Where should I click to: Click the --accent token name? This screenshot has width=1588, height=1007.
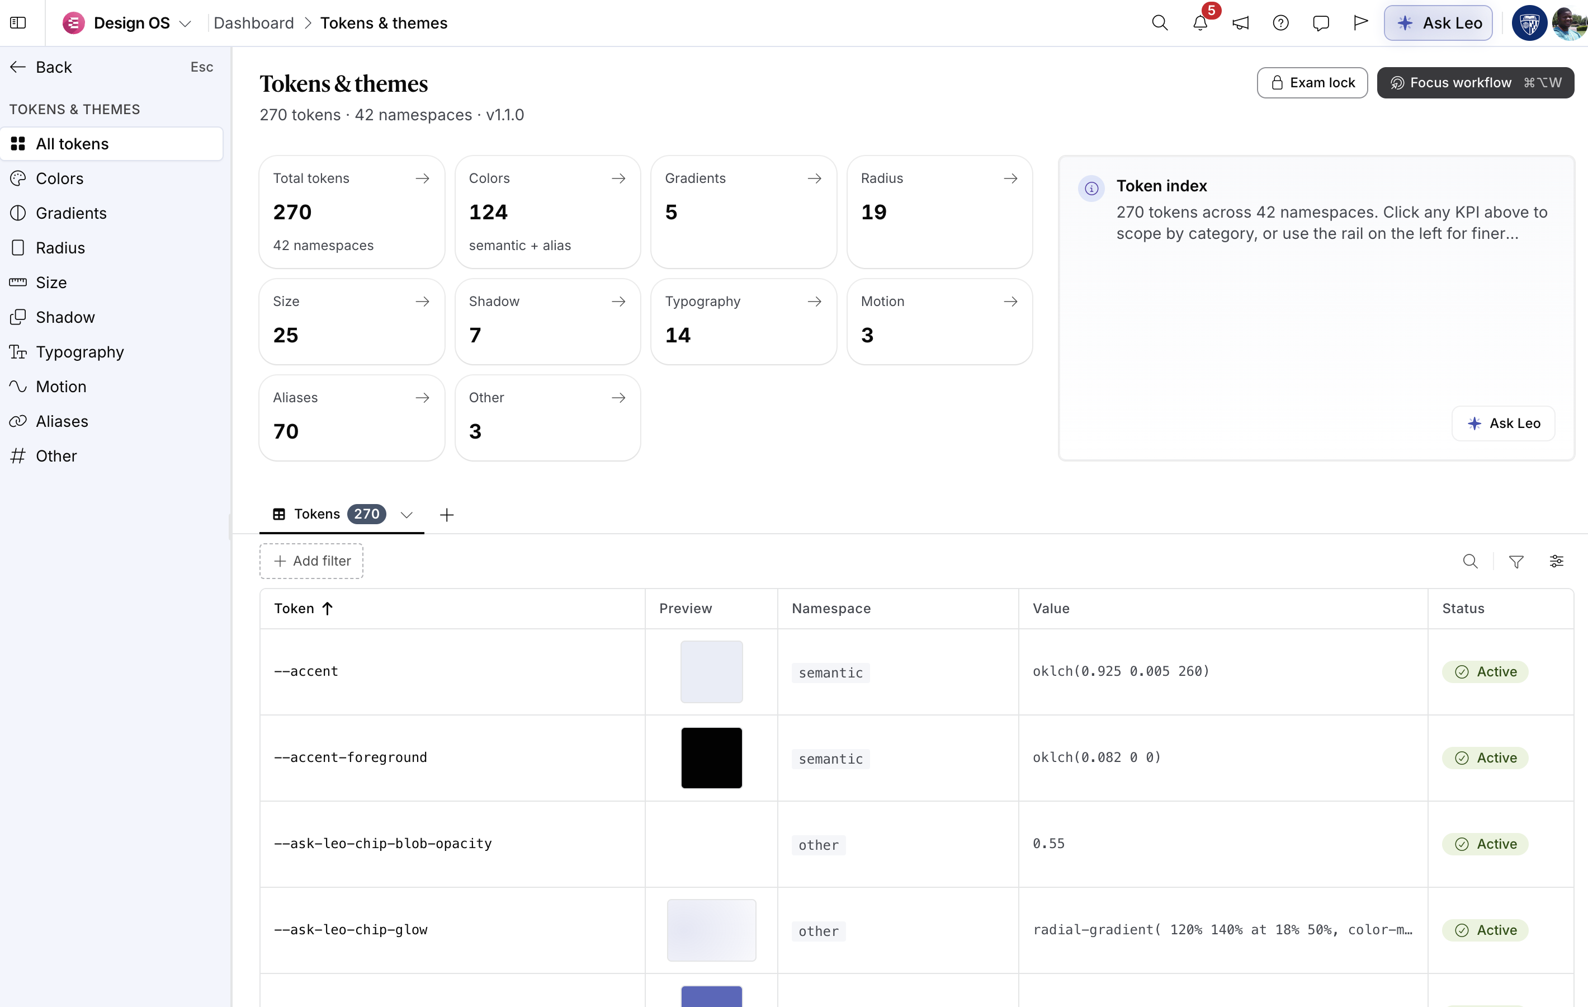click(x=306, y=671)
